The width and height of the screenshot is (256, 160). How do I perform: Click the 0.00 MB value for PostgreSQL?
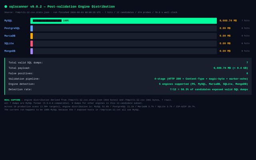(x=225, y=28)
